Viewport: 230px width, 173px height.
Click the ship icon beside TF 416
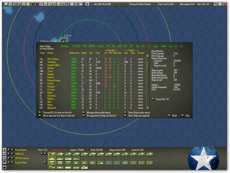point(5,158)
